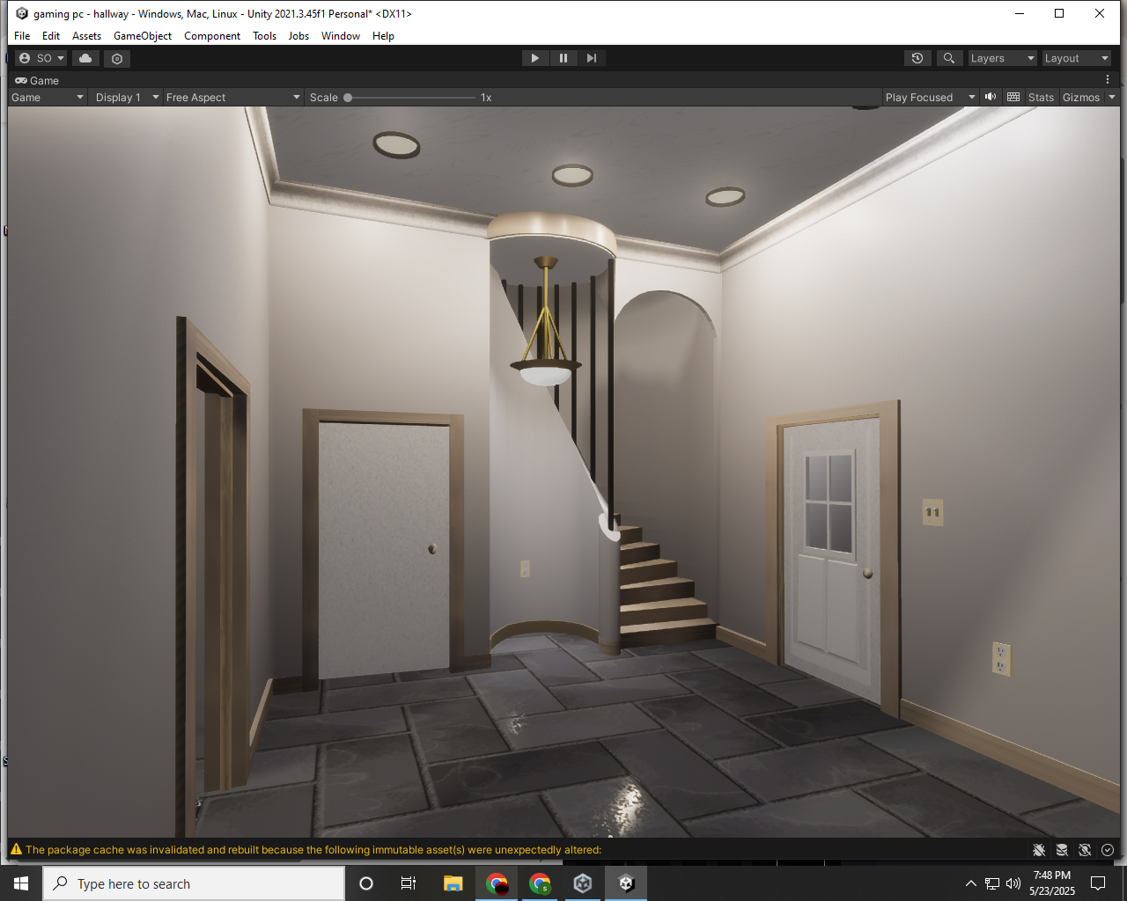
Task: Select the Game view tab
Action: 37,80
